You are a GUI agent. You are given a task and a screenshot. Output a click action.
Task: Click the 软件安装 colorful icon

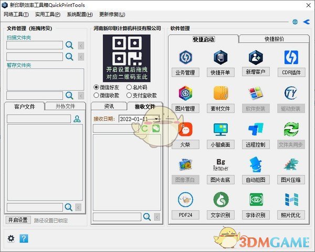[256, 93]
